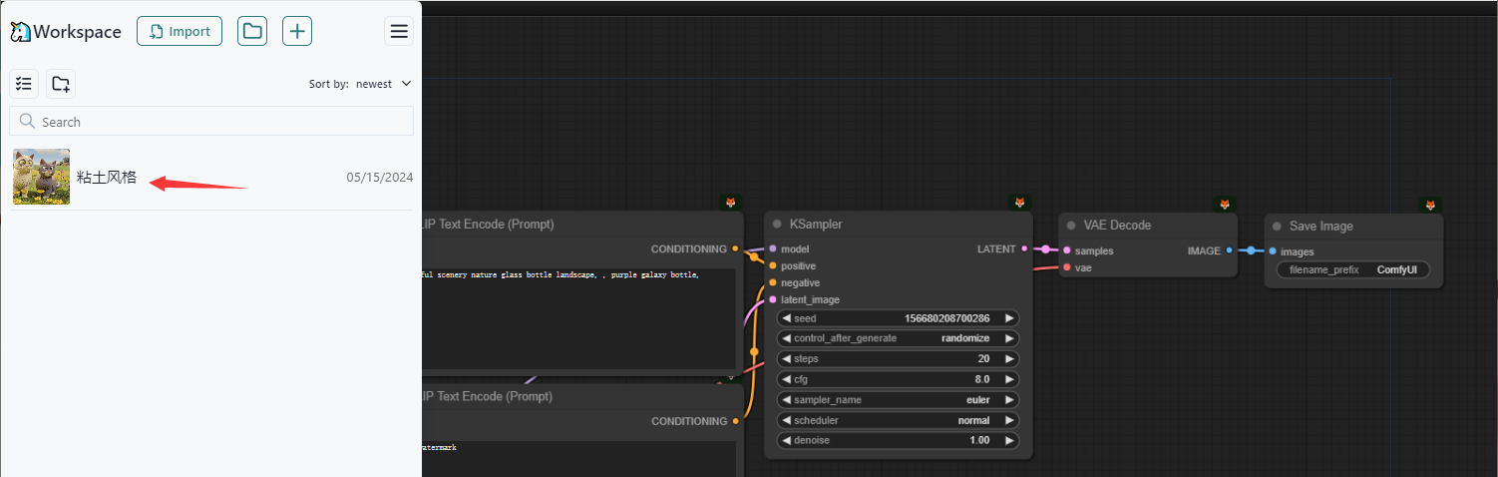Collapse the Save Image node via its title dot
Viewport: 1498px width, 477px height.
pos(1277,227)
